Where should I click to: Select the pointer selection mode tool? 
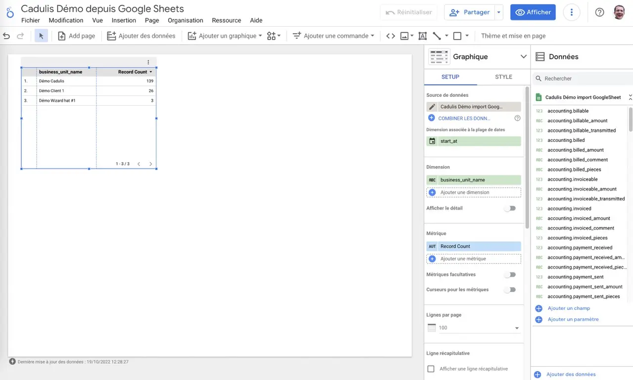(x=41, y=36)
